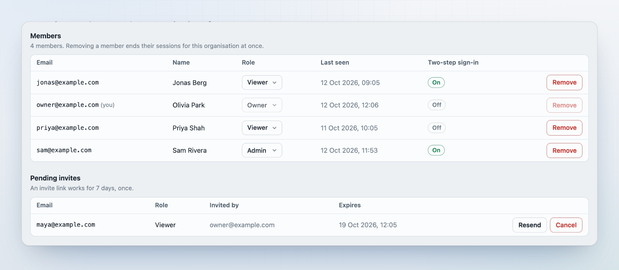Click the Members section heading

coord(46,36)
